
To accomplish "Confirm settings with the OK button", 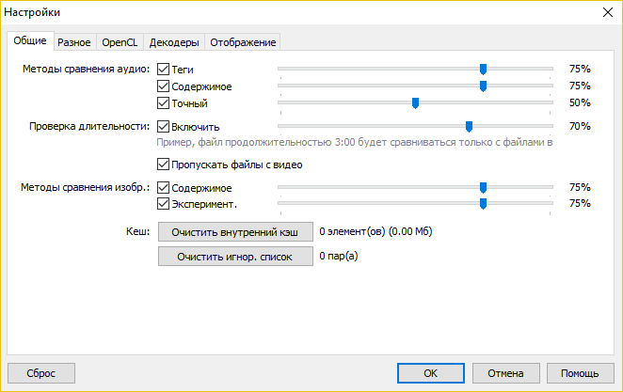I will pos(430,372).
